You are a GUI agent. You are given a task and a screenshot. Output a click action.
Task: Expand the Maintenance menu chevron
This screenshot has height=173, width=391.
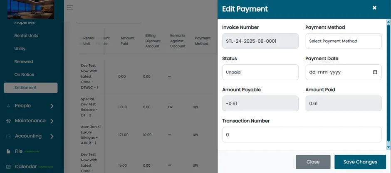[x=52, y=121]
